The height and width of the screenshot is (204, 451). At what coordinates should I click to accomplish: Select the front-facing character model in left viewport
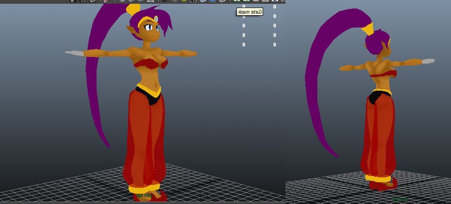(131, 102)
